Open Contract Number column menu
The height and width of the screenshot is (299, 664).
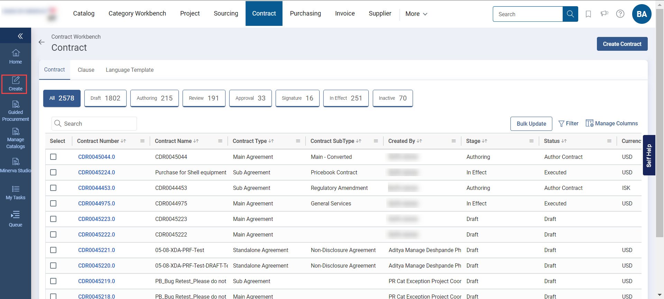tap(142, 141)
